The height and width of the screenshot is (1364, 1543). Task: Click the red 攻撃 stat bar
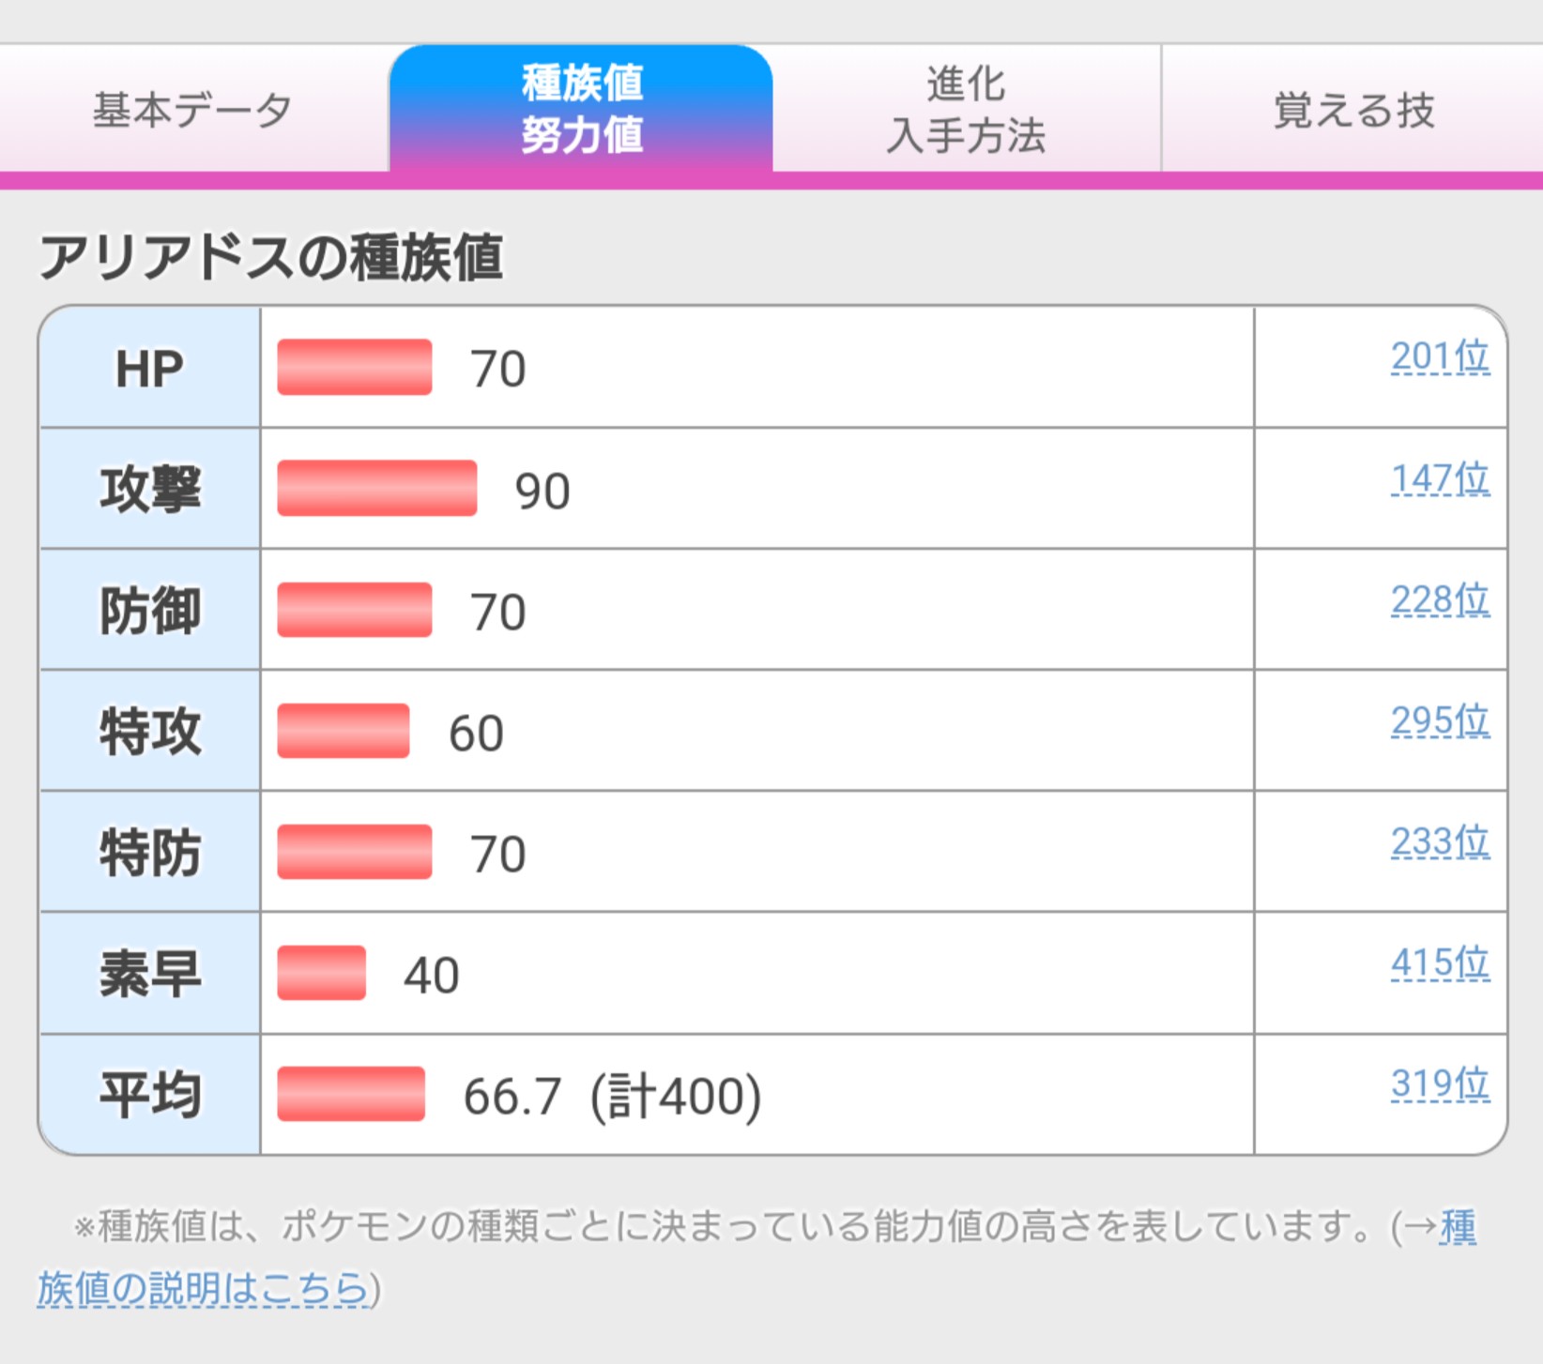pos(376,489)
